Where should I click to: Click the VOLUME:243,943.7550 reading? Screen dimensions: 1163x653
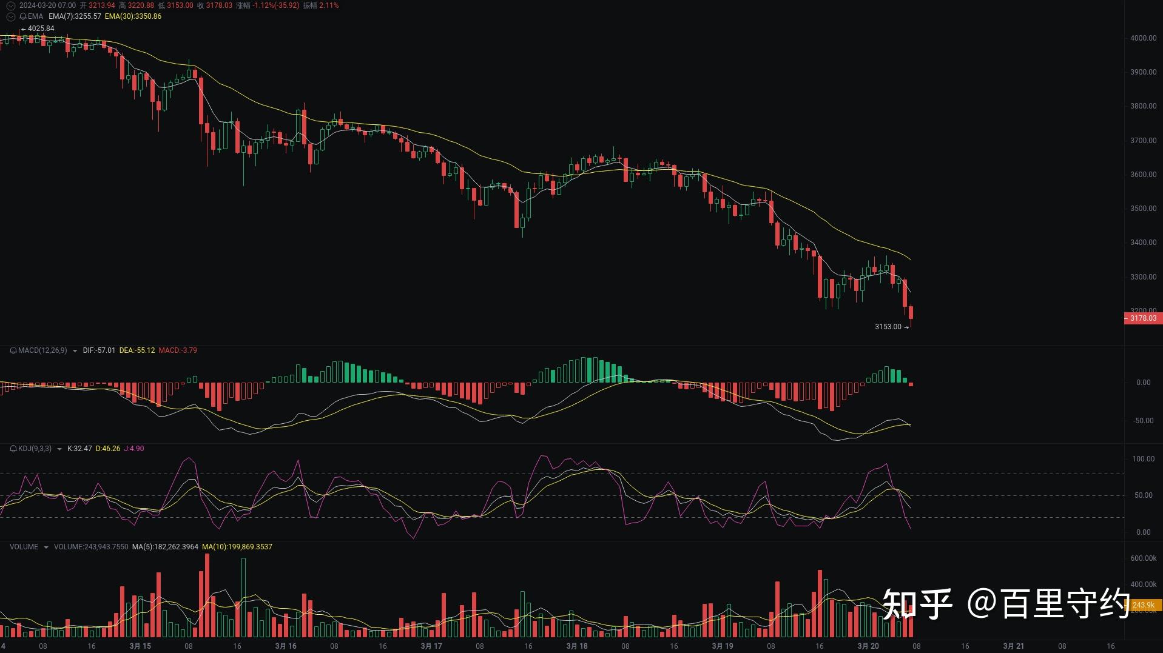(x=91, y=547)
